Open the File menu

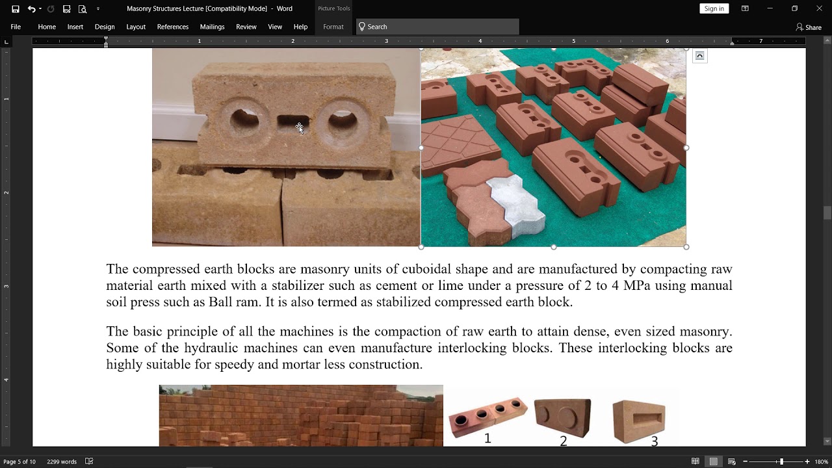point(16,27)
